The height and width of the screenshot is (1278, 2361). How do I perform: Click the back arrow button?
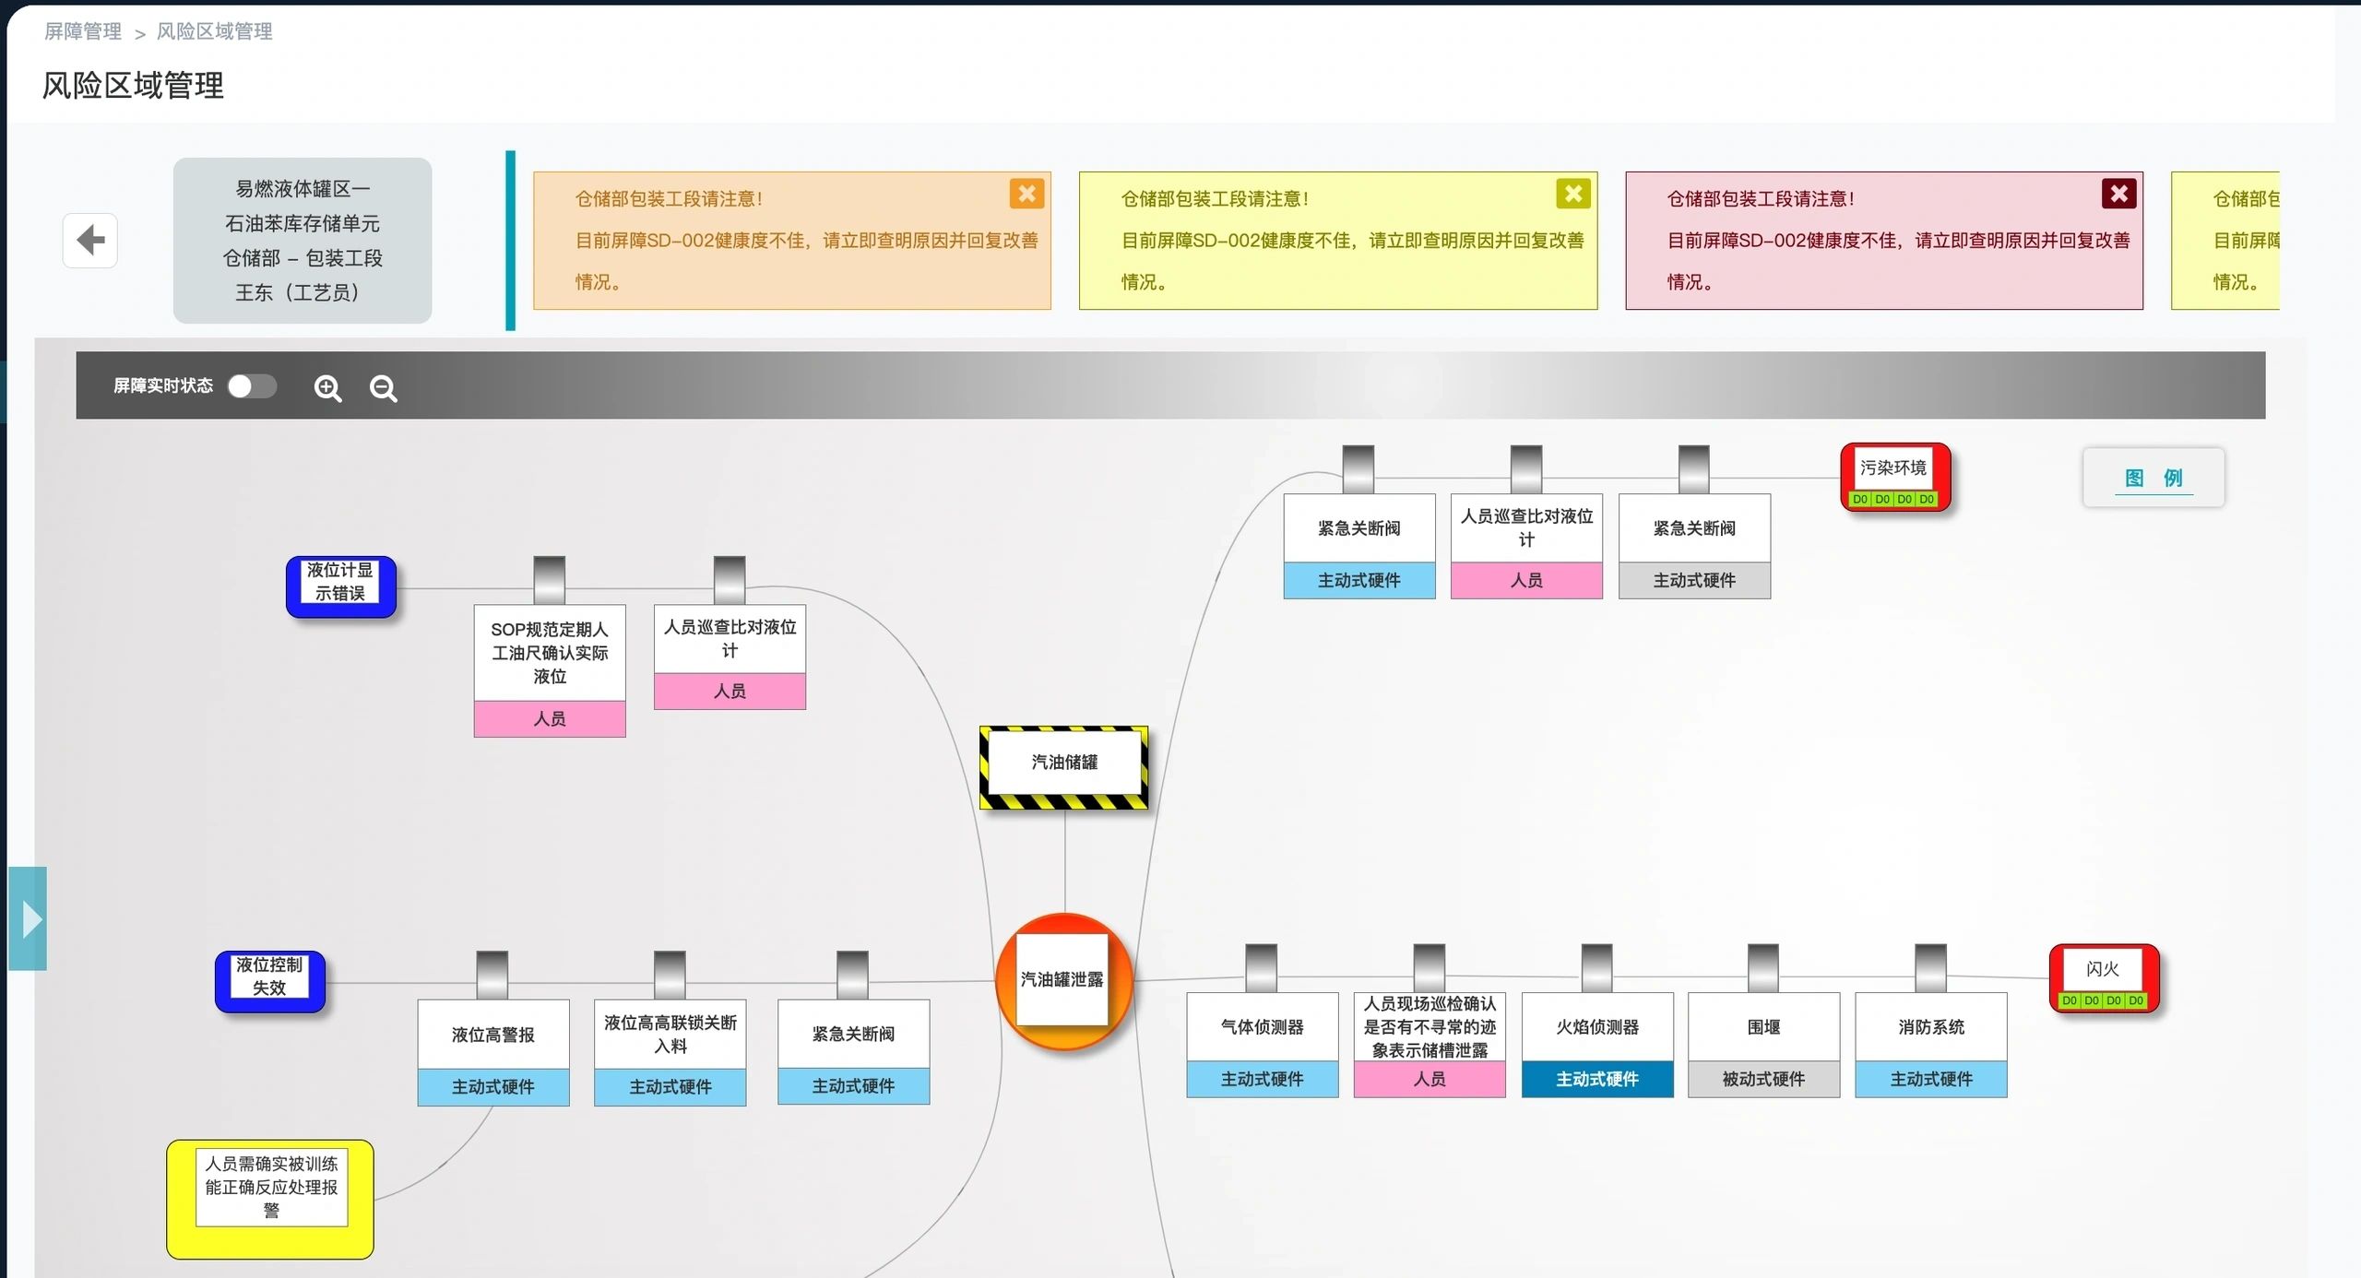tap(89, 241)
